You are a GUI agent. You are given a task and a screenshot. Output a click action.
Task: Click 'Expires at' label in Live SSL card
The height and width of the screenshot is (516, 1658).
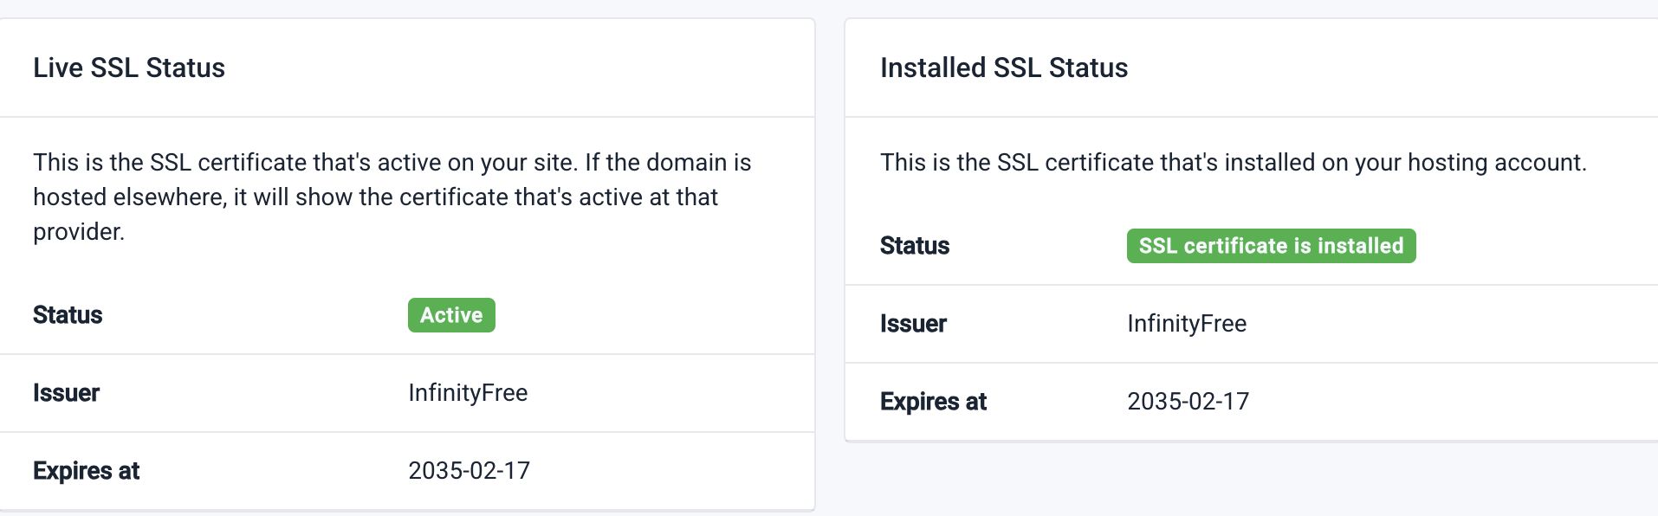coord(86,471)
